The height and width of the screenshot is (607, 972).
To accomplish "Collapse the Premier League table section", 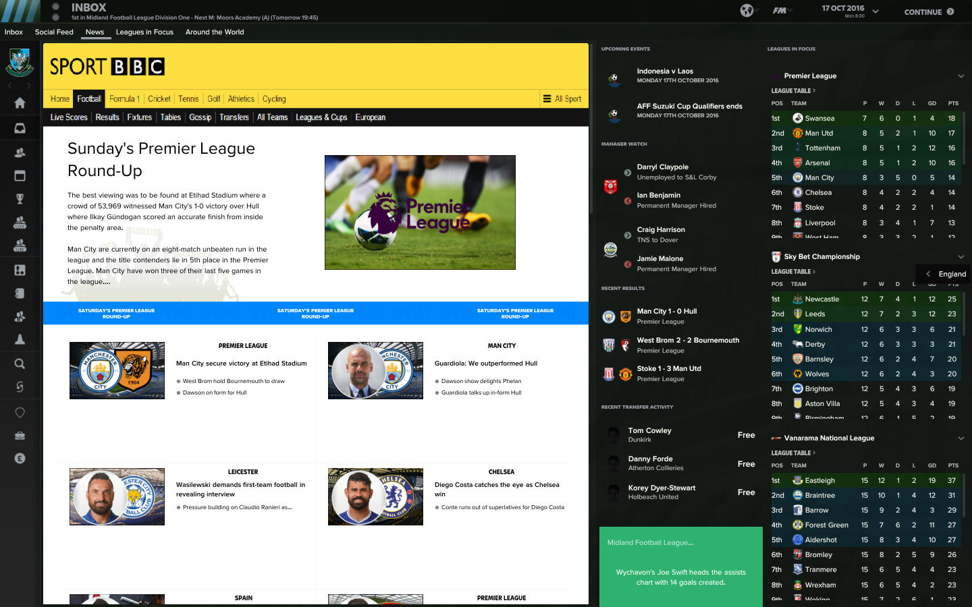I will pos(961,76).
